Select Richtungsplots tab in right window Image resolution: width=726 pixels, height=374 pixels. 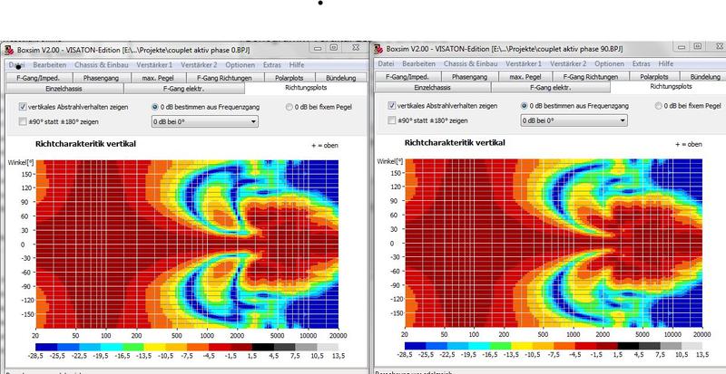(671, 86)
